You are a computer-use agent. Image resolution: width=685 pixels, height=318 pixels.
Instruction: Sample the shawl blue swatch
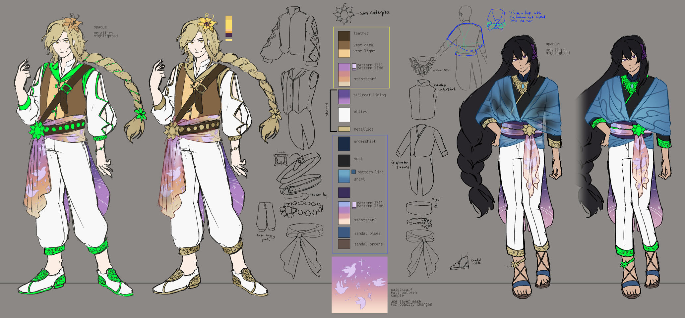click(x=344, y=176)
